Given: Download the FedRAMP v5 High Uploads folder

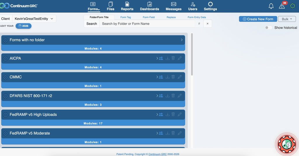Looking at the screenshot, I should tap(167, 115).
